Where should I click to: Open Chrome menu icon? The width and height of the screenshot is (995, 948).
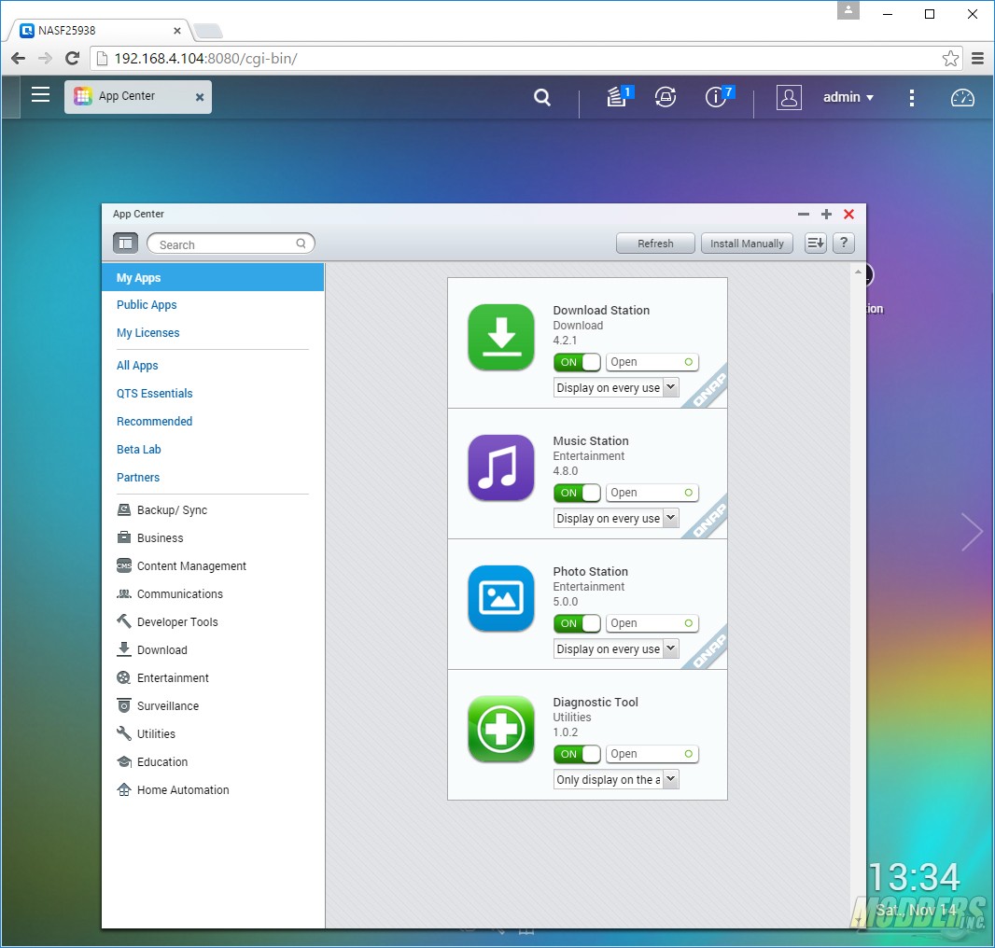click(978, 59)
